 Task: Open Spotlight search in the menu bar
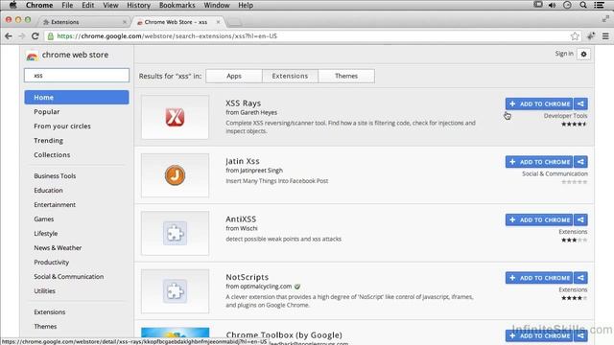point(583,5)
